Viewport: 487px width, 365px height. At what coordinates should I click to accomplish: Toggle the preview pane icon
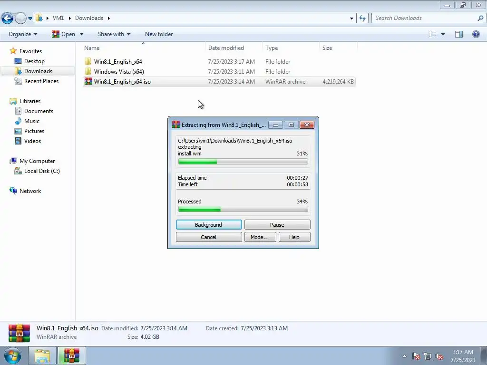459,34
